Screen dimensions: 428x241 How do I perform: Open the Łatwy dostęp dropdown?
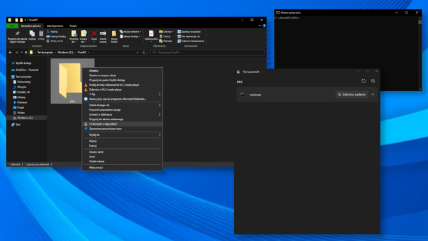(x=130, y=36)
